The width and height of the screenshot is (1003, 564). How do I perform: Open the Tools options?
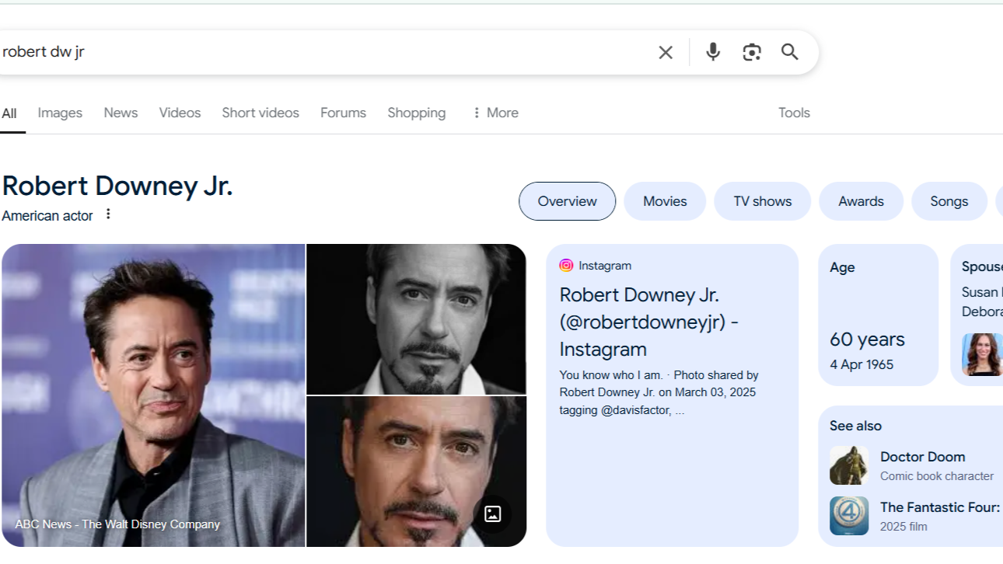pyautogui.click(x=794, y=113)
